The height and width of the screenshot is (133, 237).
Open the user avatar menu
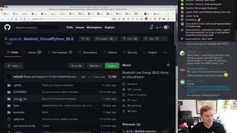[167, 27]
